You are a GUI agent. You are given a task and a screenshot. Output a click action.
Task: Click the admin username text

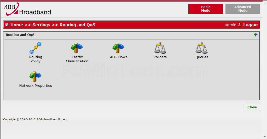point(230,25)
